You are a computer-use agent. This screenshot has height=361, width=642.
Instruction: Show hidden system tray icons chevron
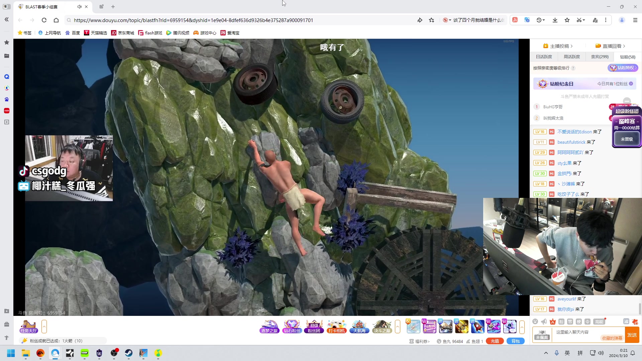point(546,353)
